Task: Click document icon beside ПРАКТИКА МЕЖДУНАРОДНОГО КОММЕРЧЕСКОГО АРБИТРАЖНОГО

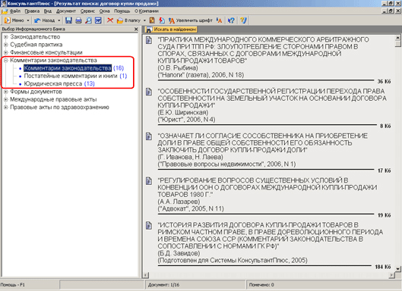Action: click(149, 40)
